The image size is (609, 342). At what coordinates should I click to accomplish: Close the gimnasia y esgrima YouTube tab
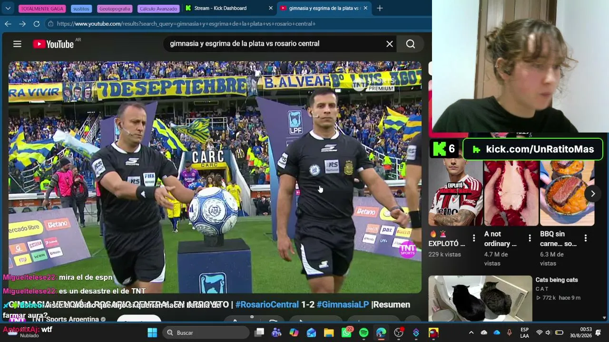[365, 8]
